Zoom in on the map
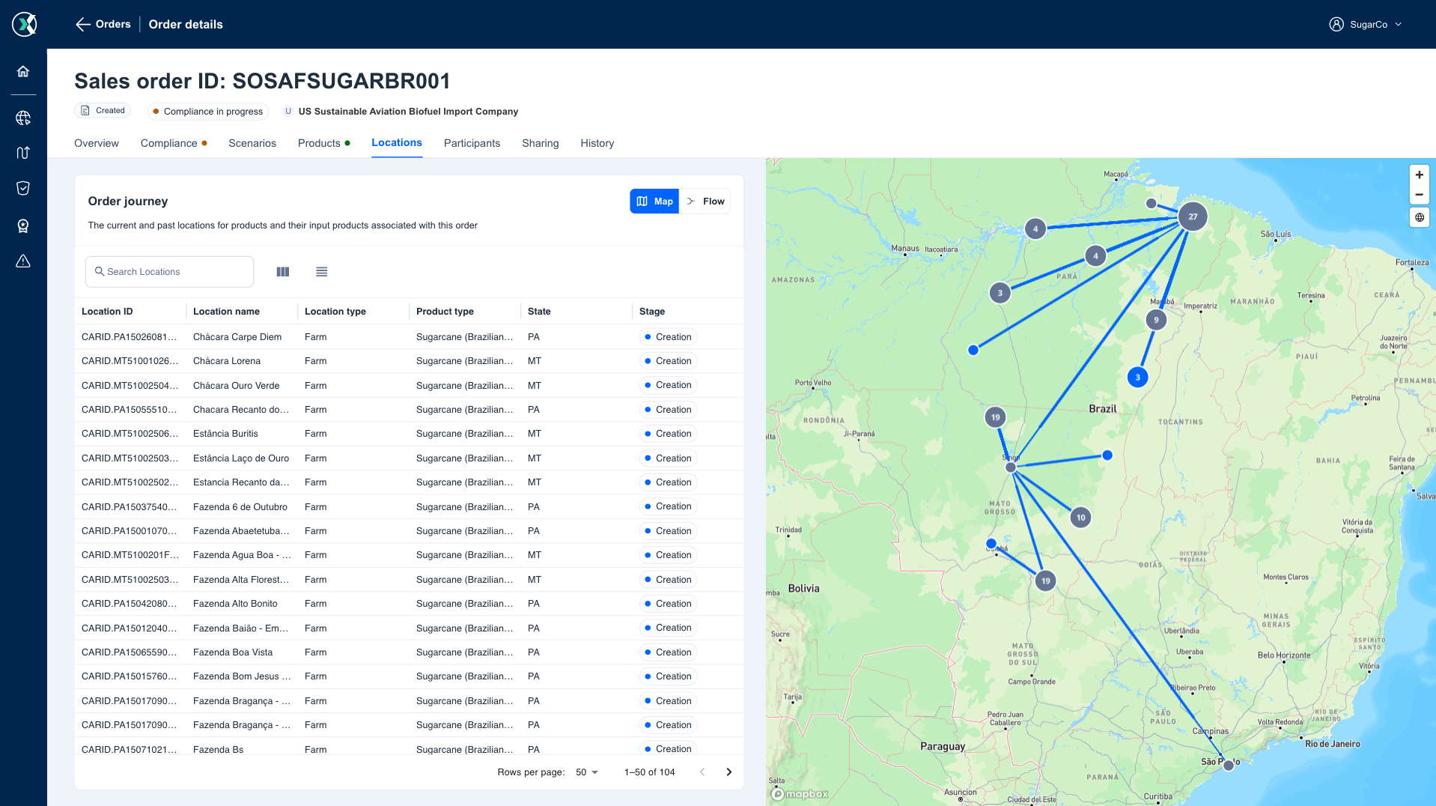 [1419, 175]
